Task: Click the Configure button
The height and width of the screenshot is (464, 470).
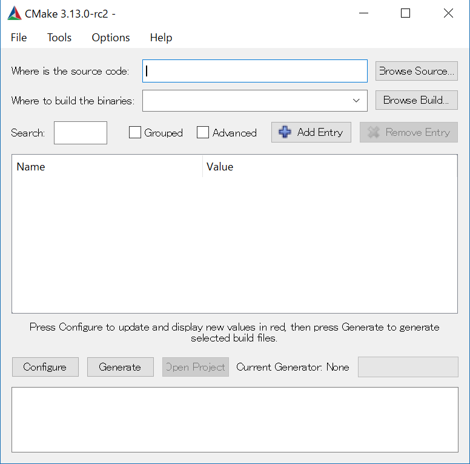Action: click(x=45, y=367)
